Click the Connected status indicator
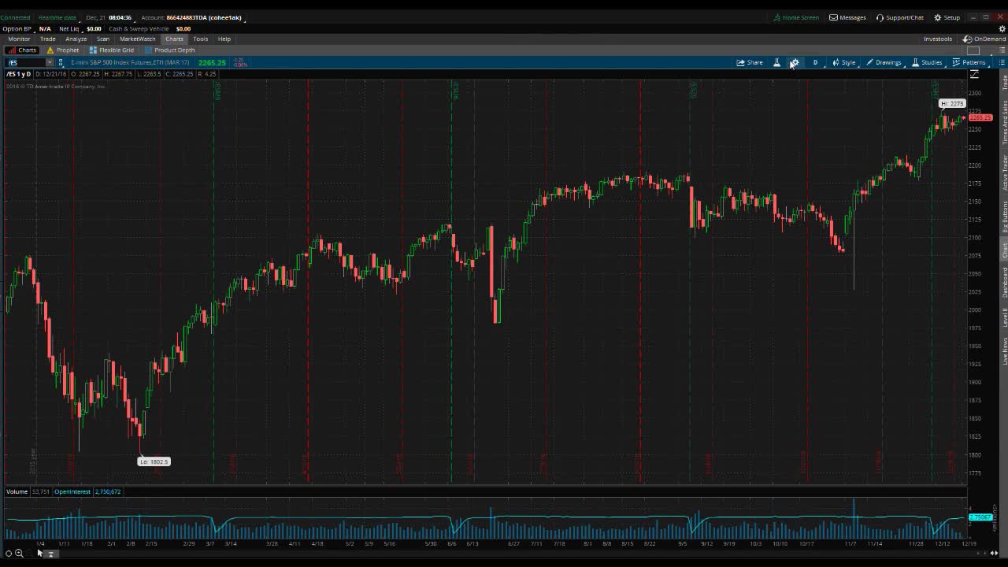 [x=15, y=17]
